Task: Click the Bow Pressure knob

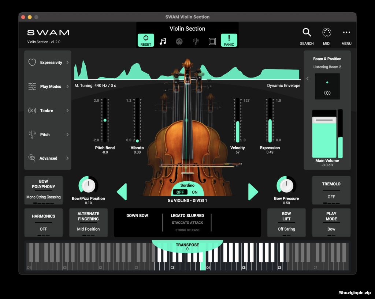Action: [x=286, y=186]
